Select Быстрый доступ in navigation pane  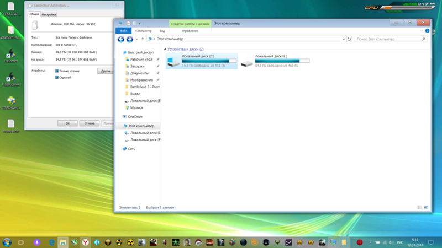point(139,52)
